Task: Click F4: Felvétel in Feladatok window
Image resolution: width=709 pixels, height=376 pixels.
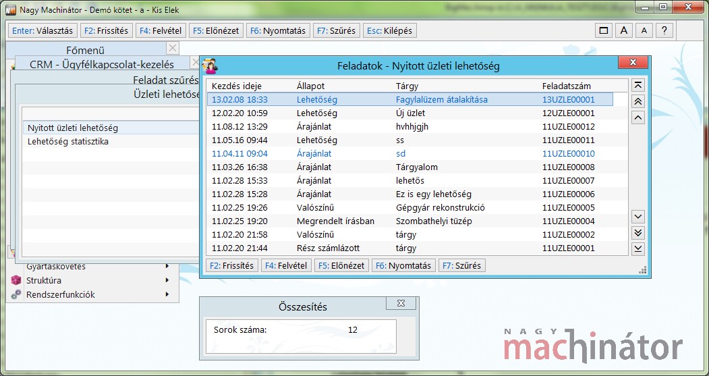Action: tap(286, 265)
